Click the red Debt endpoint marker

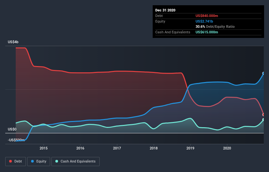263,114
